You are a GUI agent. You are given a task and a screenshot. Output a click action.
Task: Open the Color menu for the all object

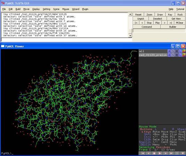point(184,51)
